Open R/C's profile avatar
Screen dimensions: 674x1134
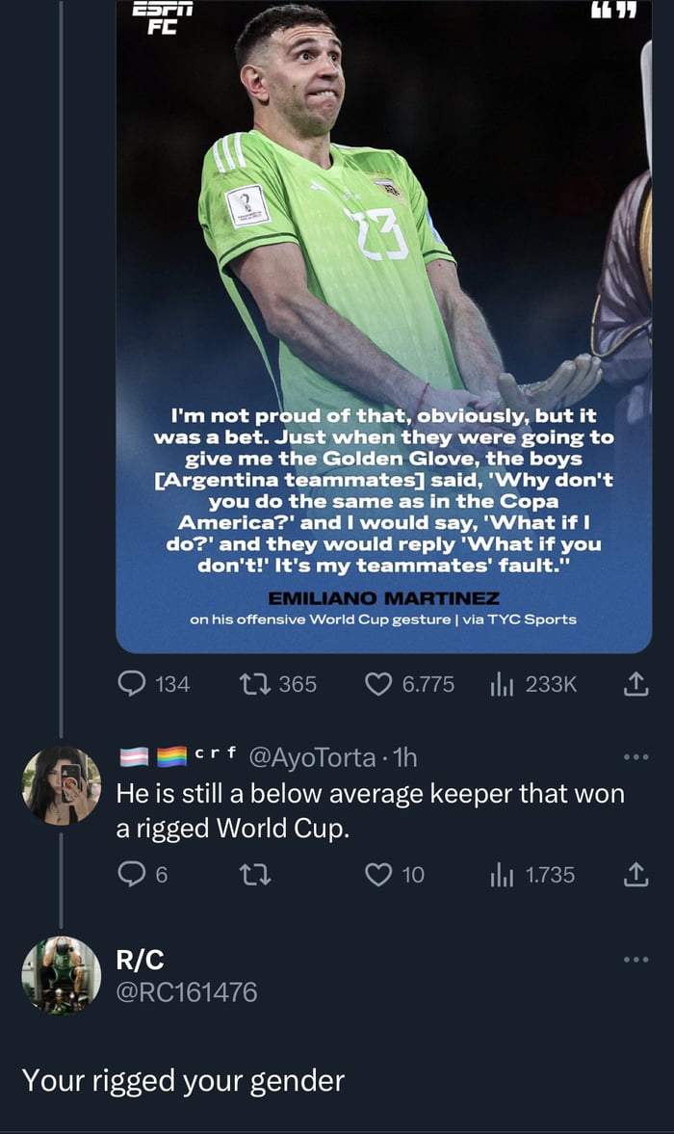coord(62,975)
